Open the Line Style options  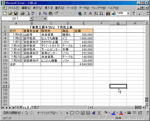[129, 113]
